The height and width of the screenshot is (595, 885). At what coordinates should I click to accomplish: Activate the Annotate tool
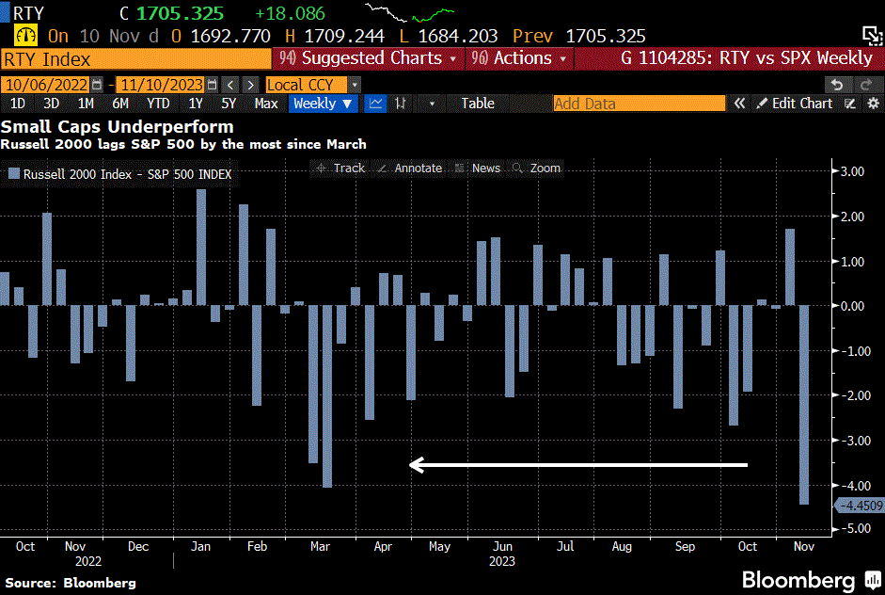point(410,168)
